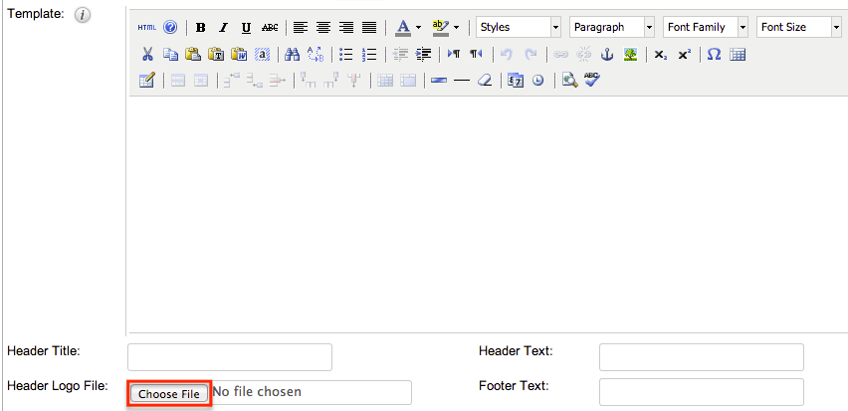Viewport: 848px width, 411px height.
Task: Insert a column before icon
Action: point(308,81)
